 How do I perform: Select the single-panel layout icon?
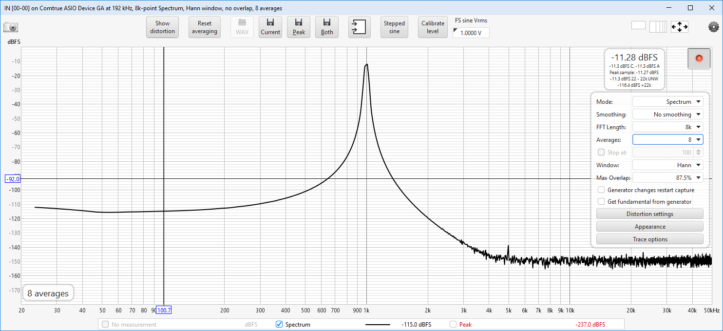(x=638, y=26)
